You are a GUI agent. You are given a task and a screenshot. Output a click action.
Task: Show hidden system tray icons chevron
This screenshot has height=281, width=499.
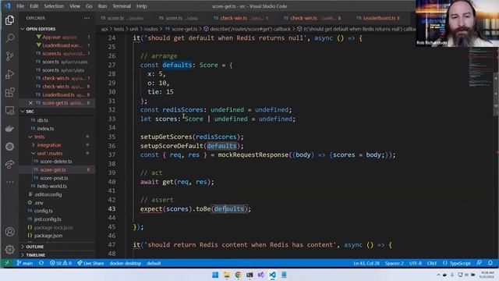tap(438, 275)
